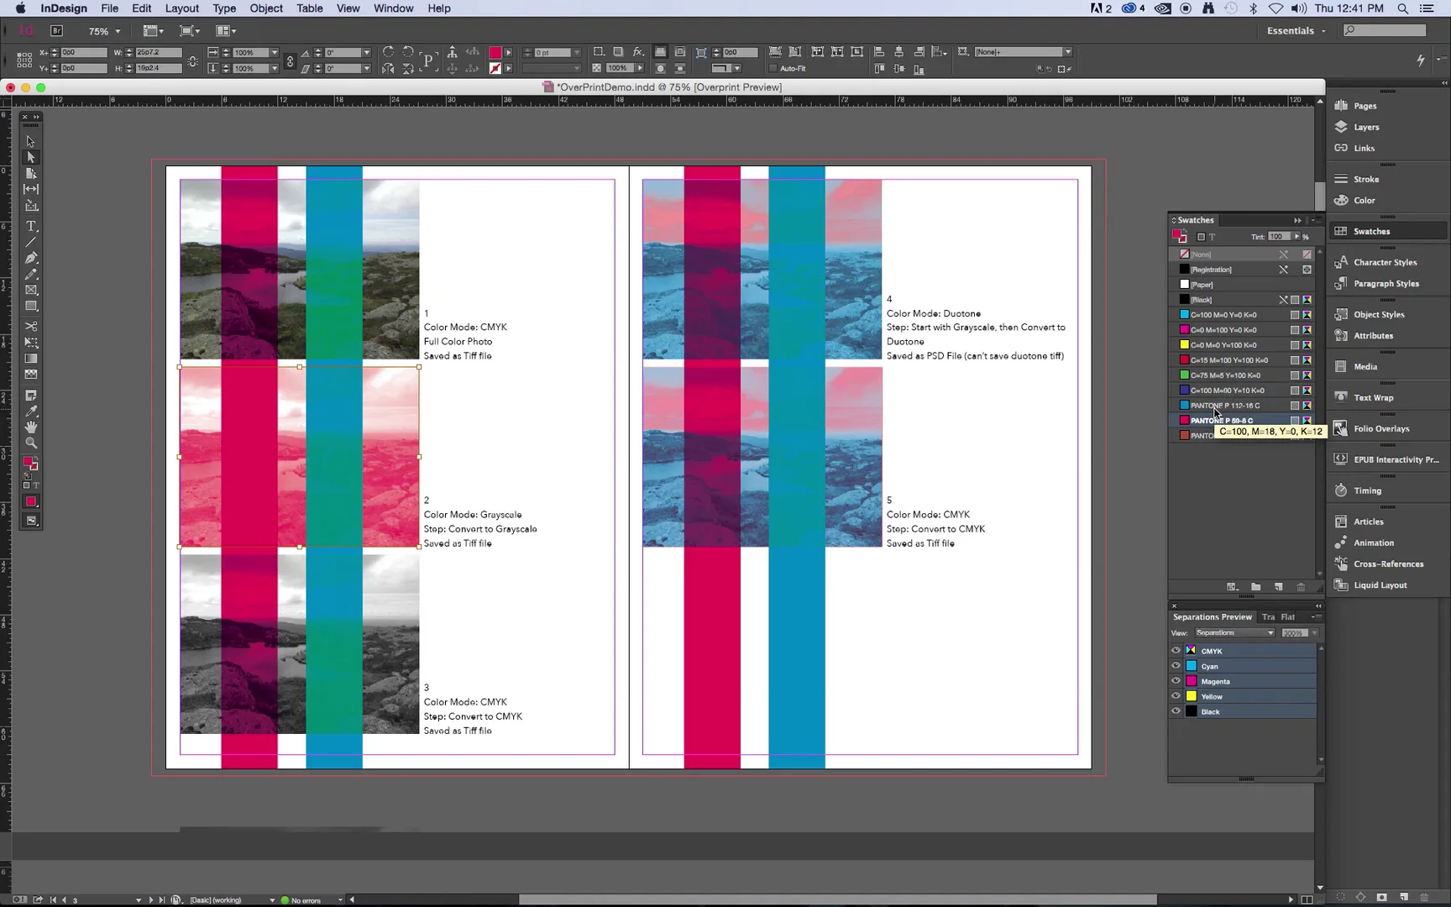The width and height of the screenshot is (1451, 907).
Task: Select the Pen tool in the toolbox
Action: click(31, 258)
